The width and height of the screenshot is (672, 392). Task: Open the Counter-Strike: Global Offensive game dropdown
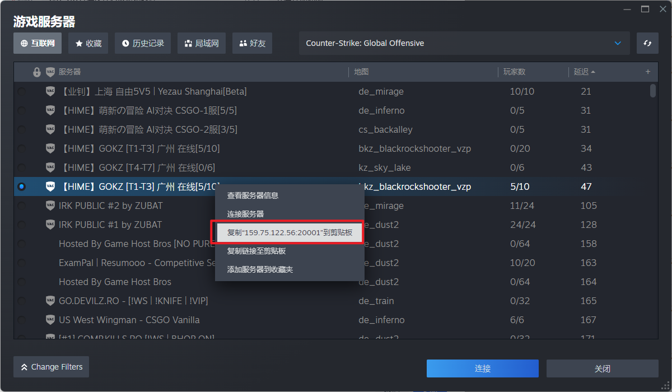[464, 43]
